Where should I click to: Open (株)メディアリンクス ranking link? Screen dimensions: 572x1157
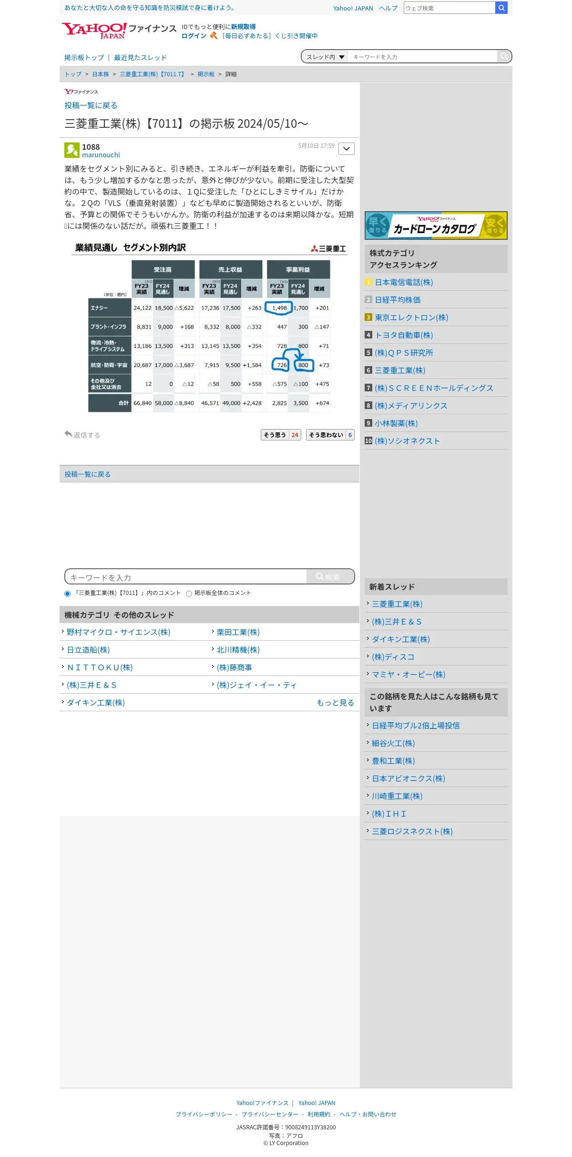click(411, 406)
